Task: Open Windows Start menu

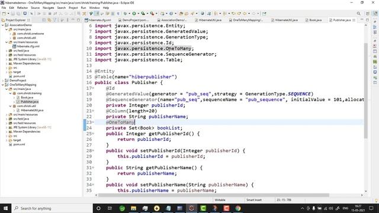Action: [x=5, y=208]
